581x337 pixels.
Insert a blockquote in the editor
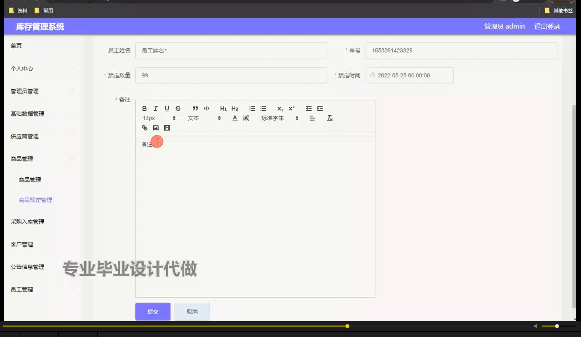pyautogui.click(x=195, y=108)
